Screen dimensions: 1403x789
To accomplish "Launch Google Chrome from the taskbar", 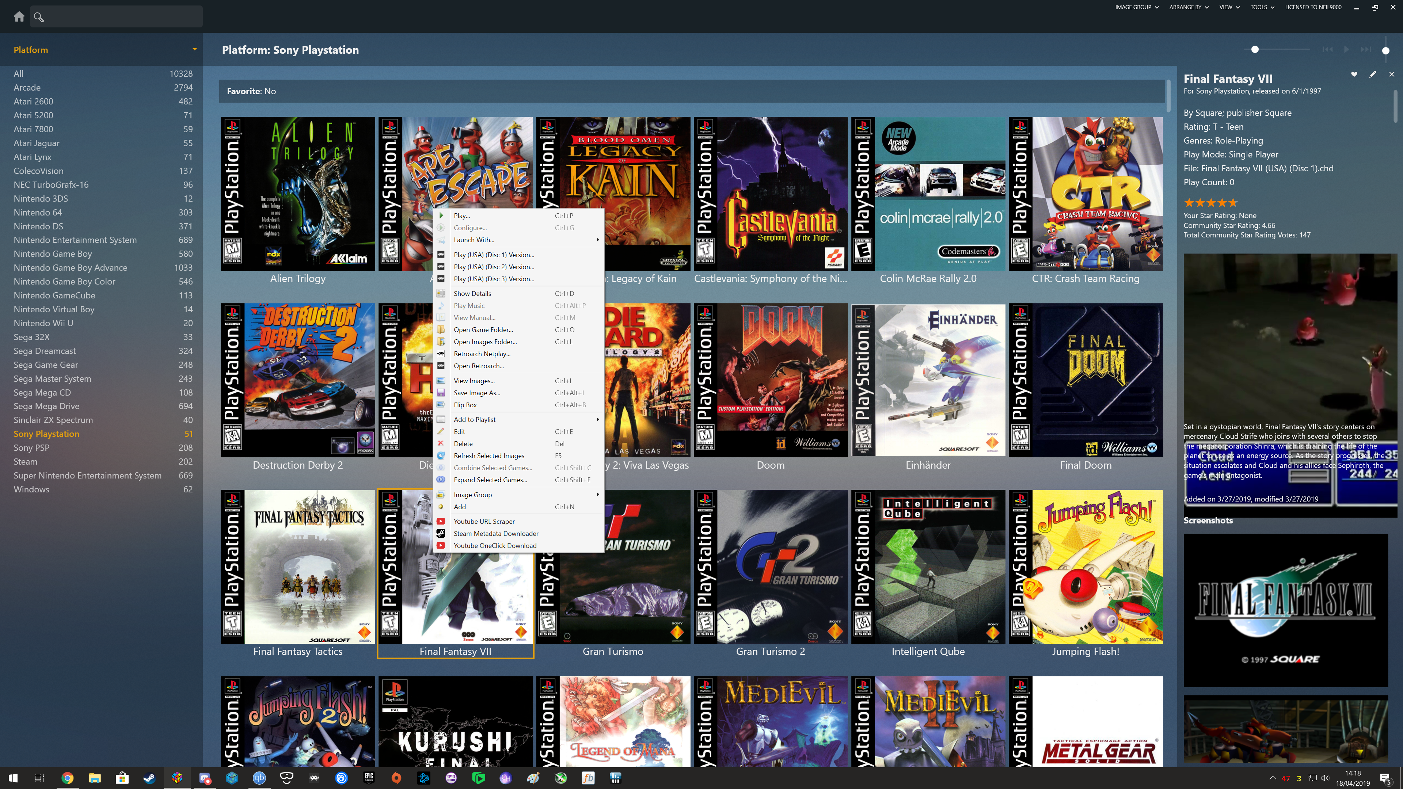I will coord(67,778).
